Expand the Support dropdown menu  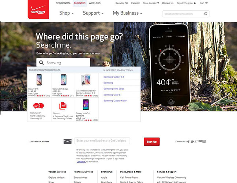coord(93,13)
